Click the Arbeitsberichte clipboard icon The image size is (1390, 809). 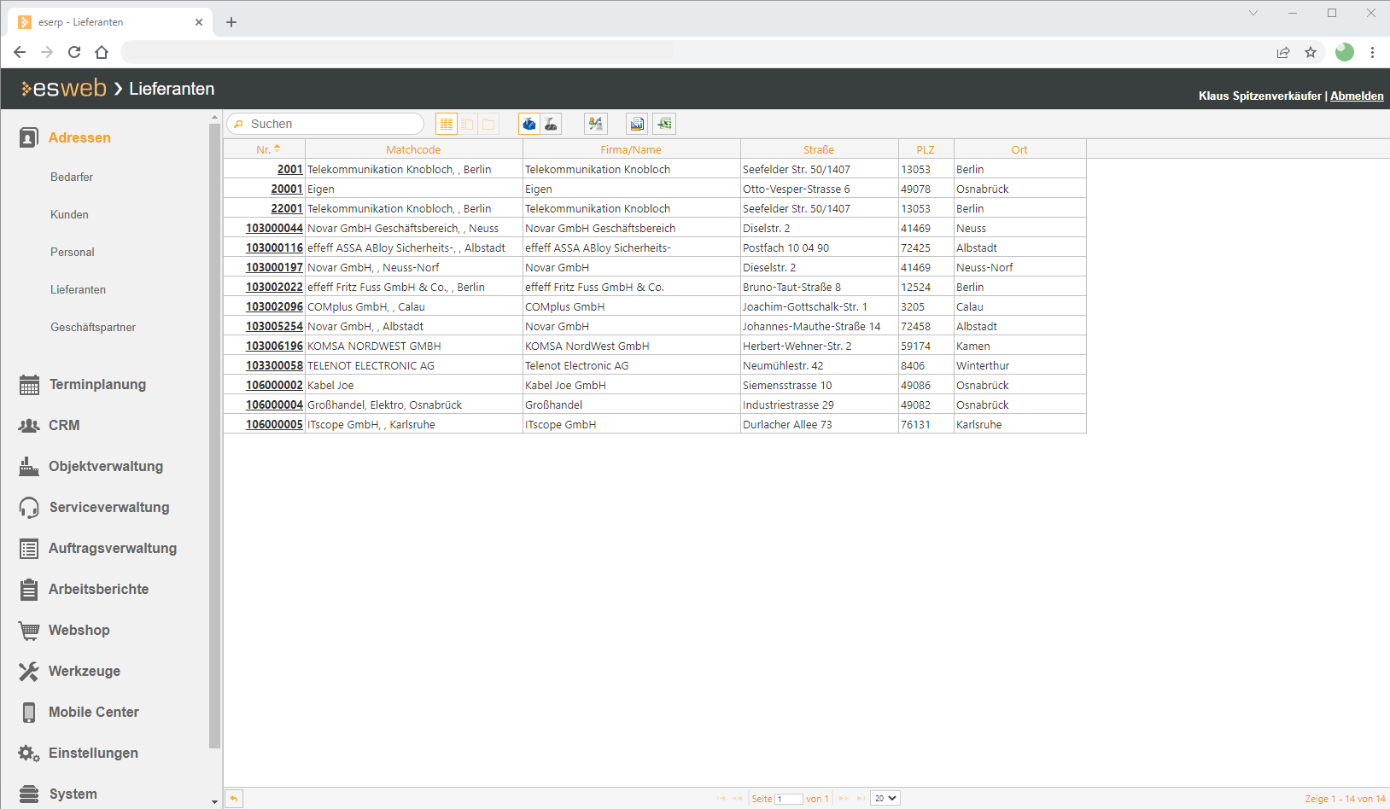(29, 589)
